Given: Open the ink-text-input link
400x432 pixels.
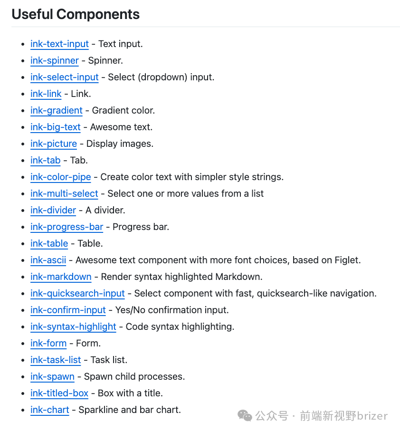Looking at the screenshot, I should point(59,44).
